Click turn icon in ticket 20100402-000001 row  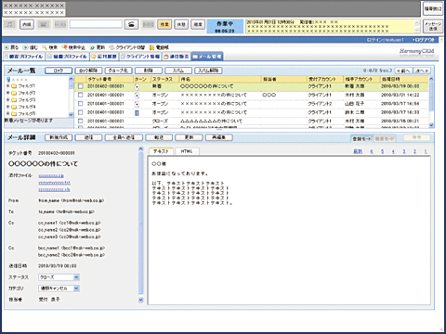tap(137, 87)
